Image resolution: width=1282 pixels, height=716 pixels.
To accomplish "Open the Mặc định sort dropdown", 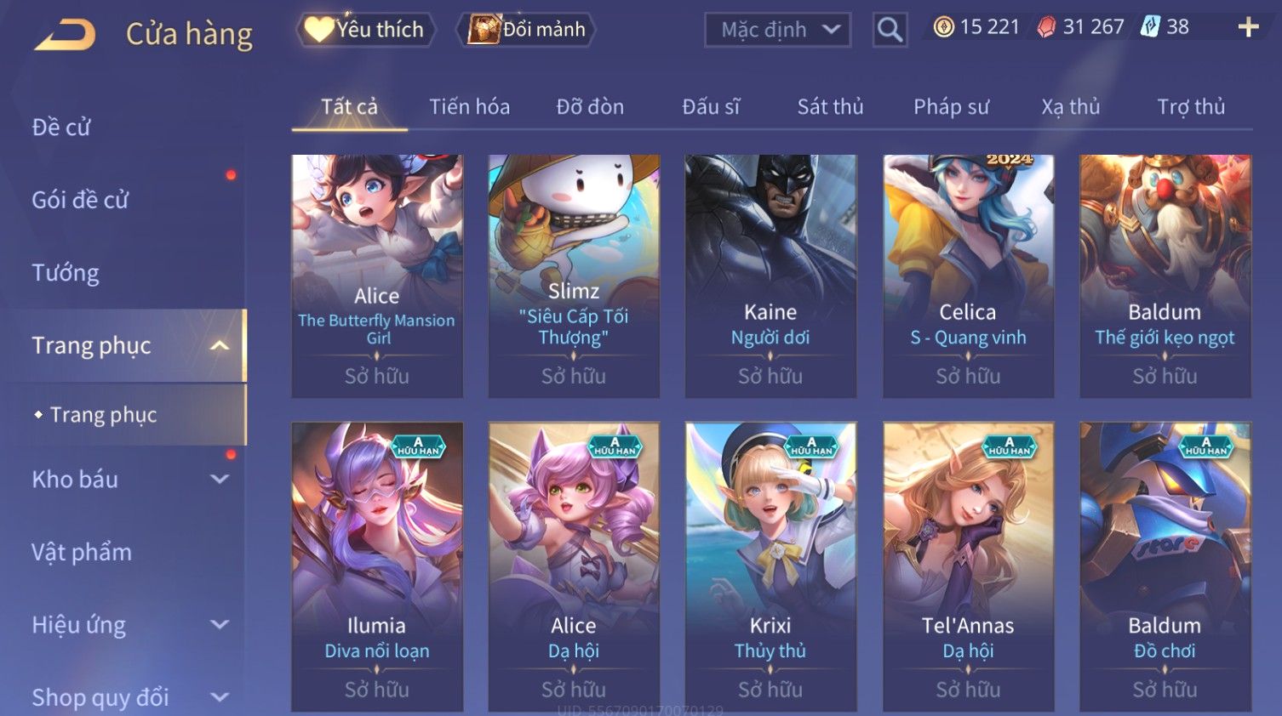I will coord(777,30).
